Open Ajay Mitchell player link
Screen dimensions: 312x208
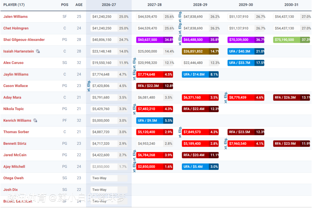14,167
